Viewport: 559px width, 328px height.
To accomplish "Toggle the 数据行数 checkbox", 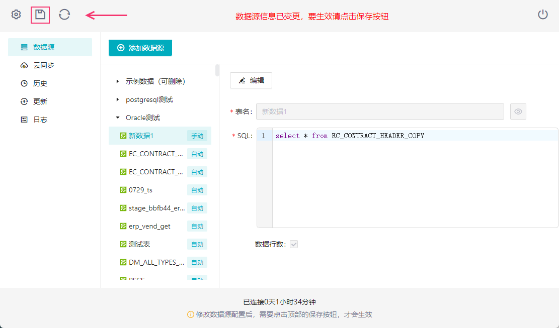I will click(294, 245).
